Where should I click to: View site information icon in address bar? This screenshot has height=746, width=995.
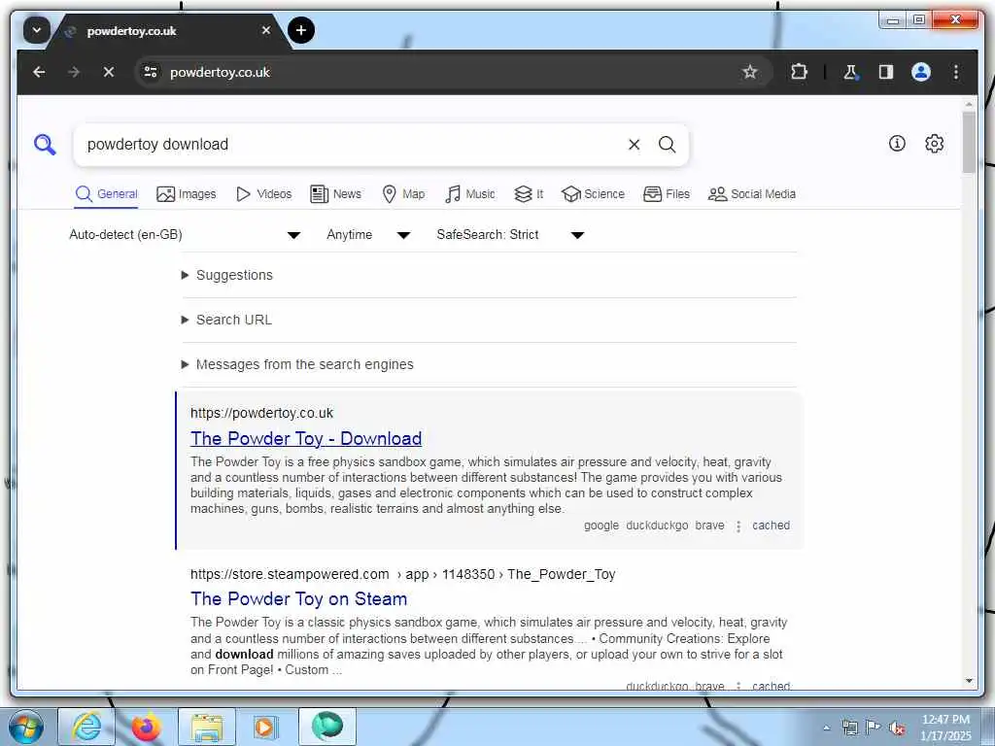pos(151,72)
